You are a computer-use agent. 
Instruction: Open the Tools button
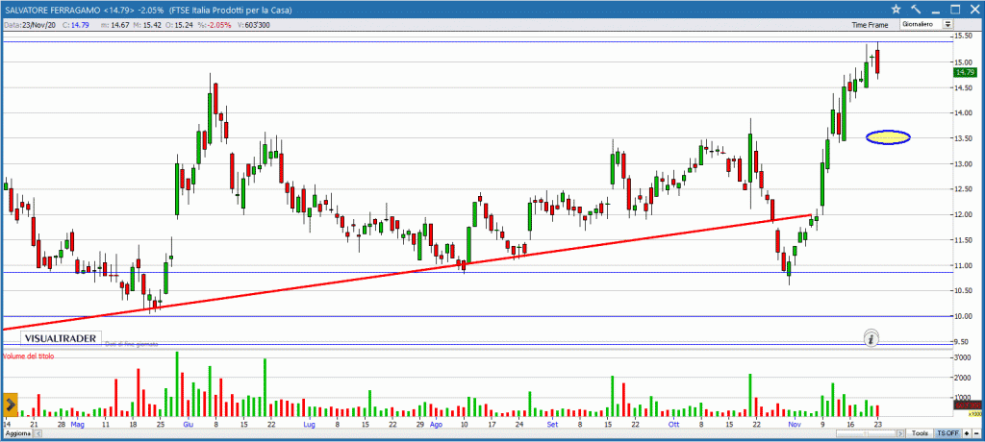pos(920,434)
